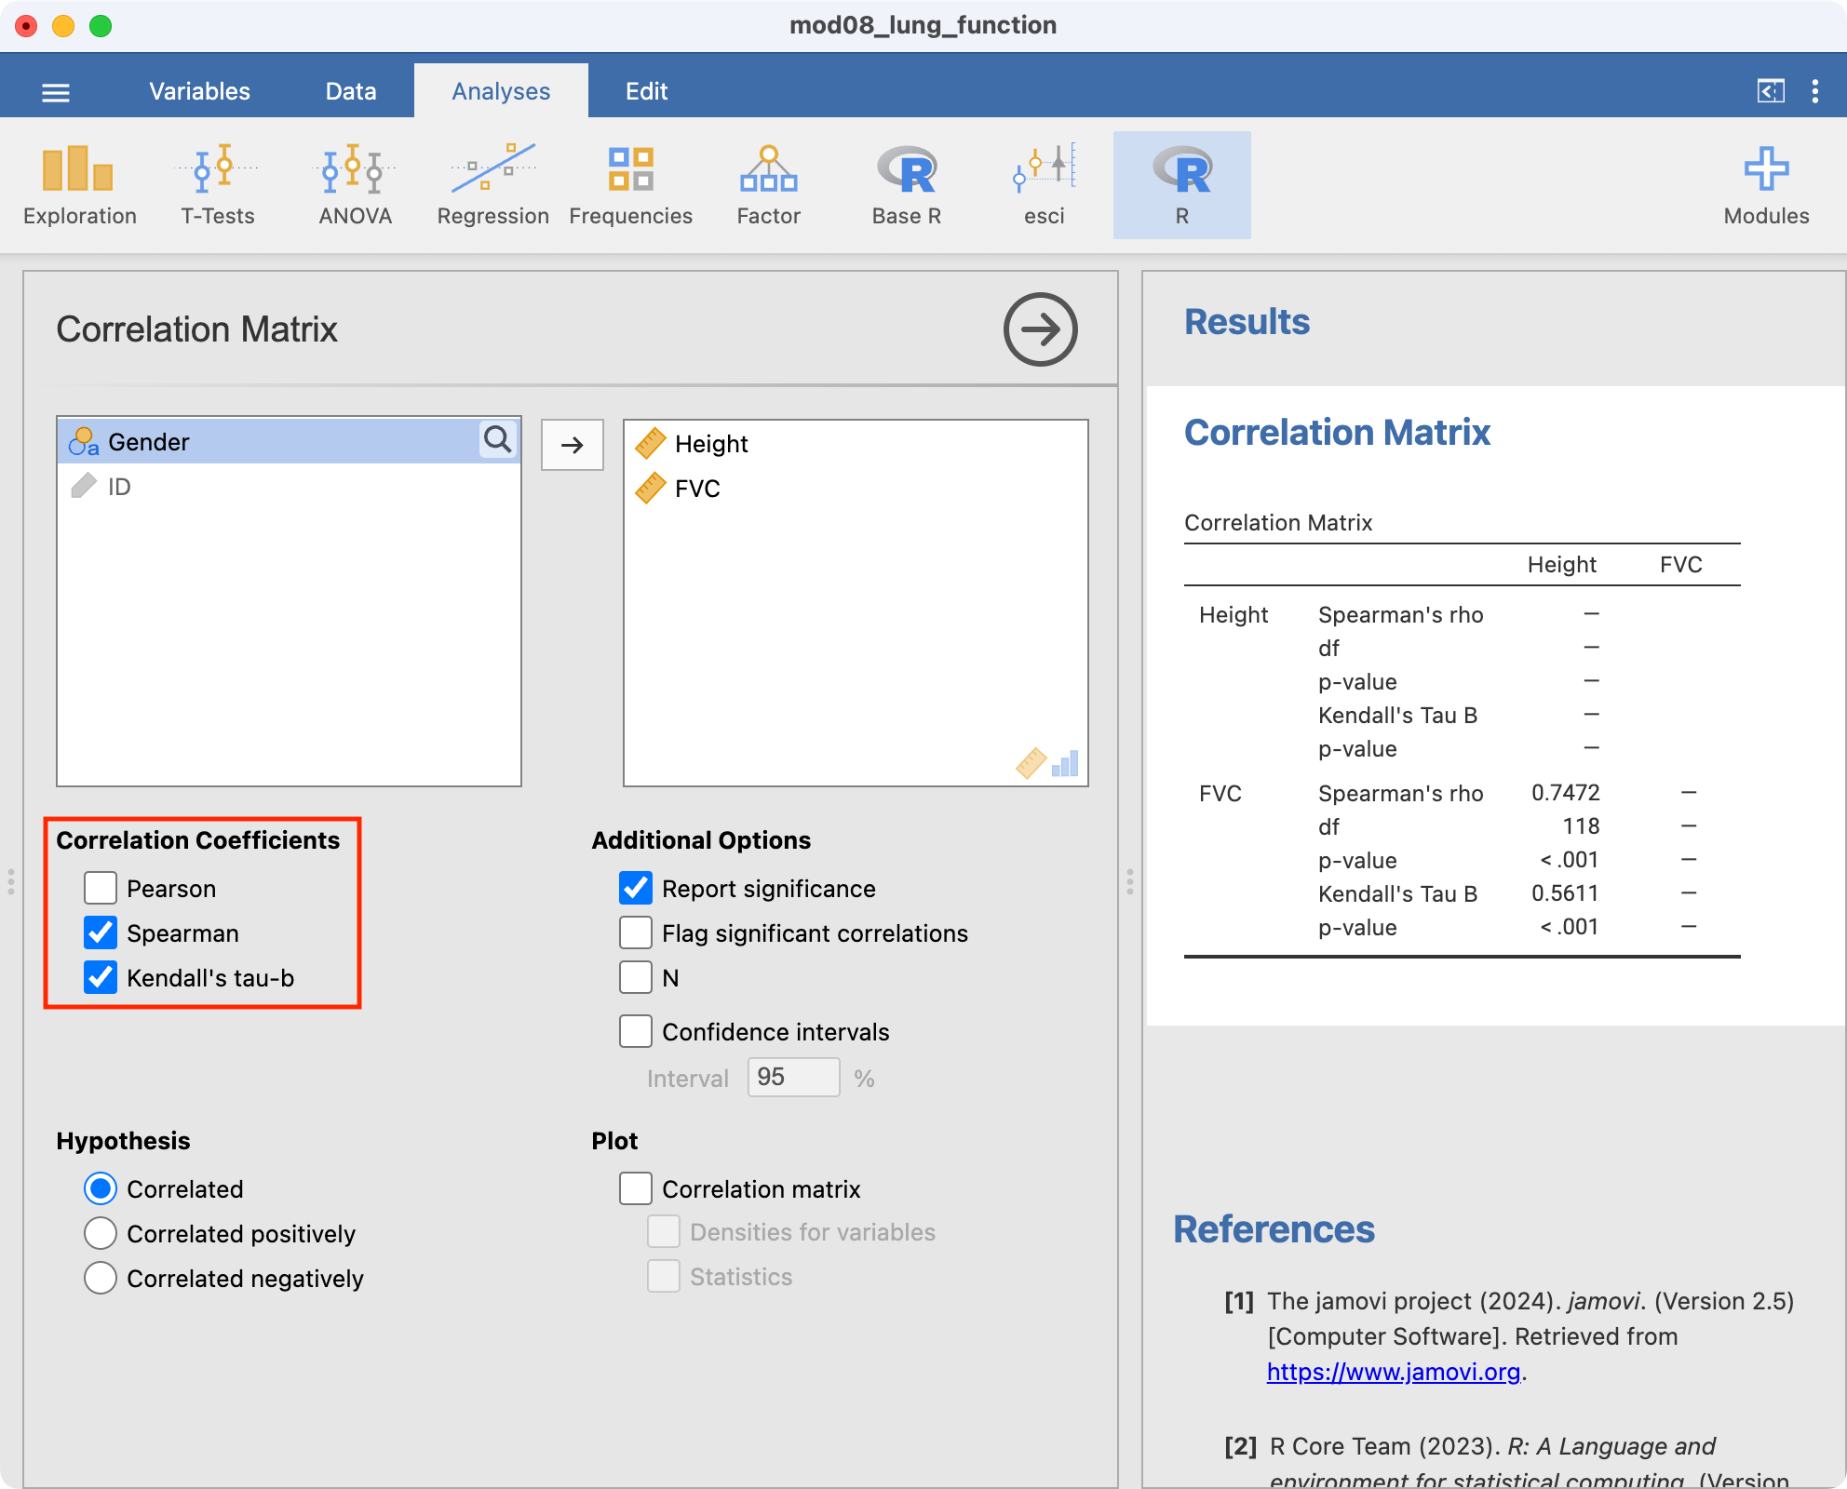Open the ANOVA analysis menu
This screenshot has height=1489, width=1847.
coord(355,186)
